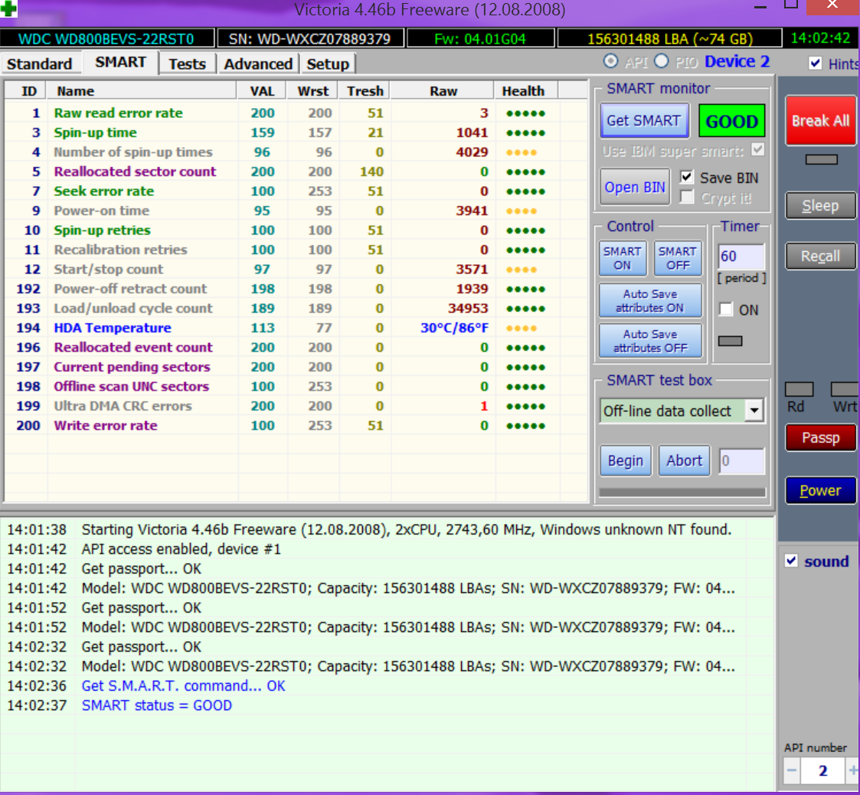This screenshot has width=860, height=795.
Task: Abort the SMART test
Action: pyautogui.click(x=684, y=460)
